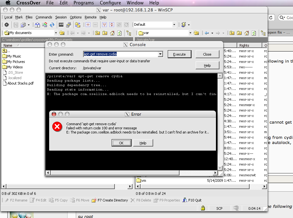Click Keep Remote Directory Up To Date icon
Viewport: 293px width, 218px height.
coord(45,24)
